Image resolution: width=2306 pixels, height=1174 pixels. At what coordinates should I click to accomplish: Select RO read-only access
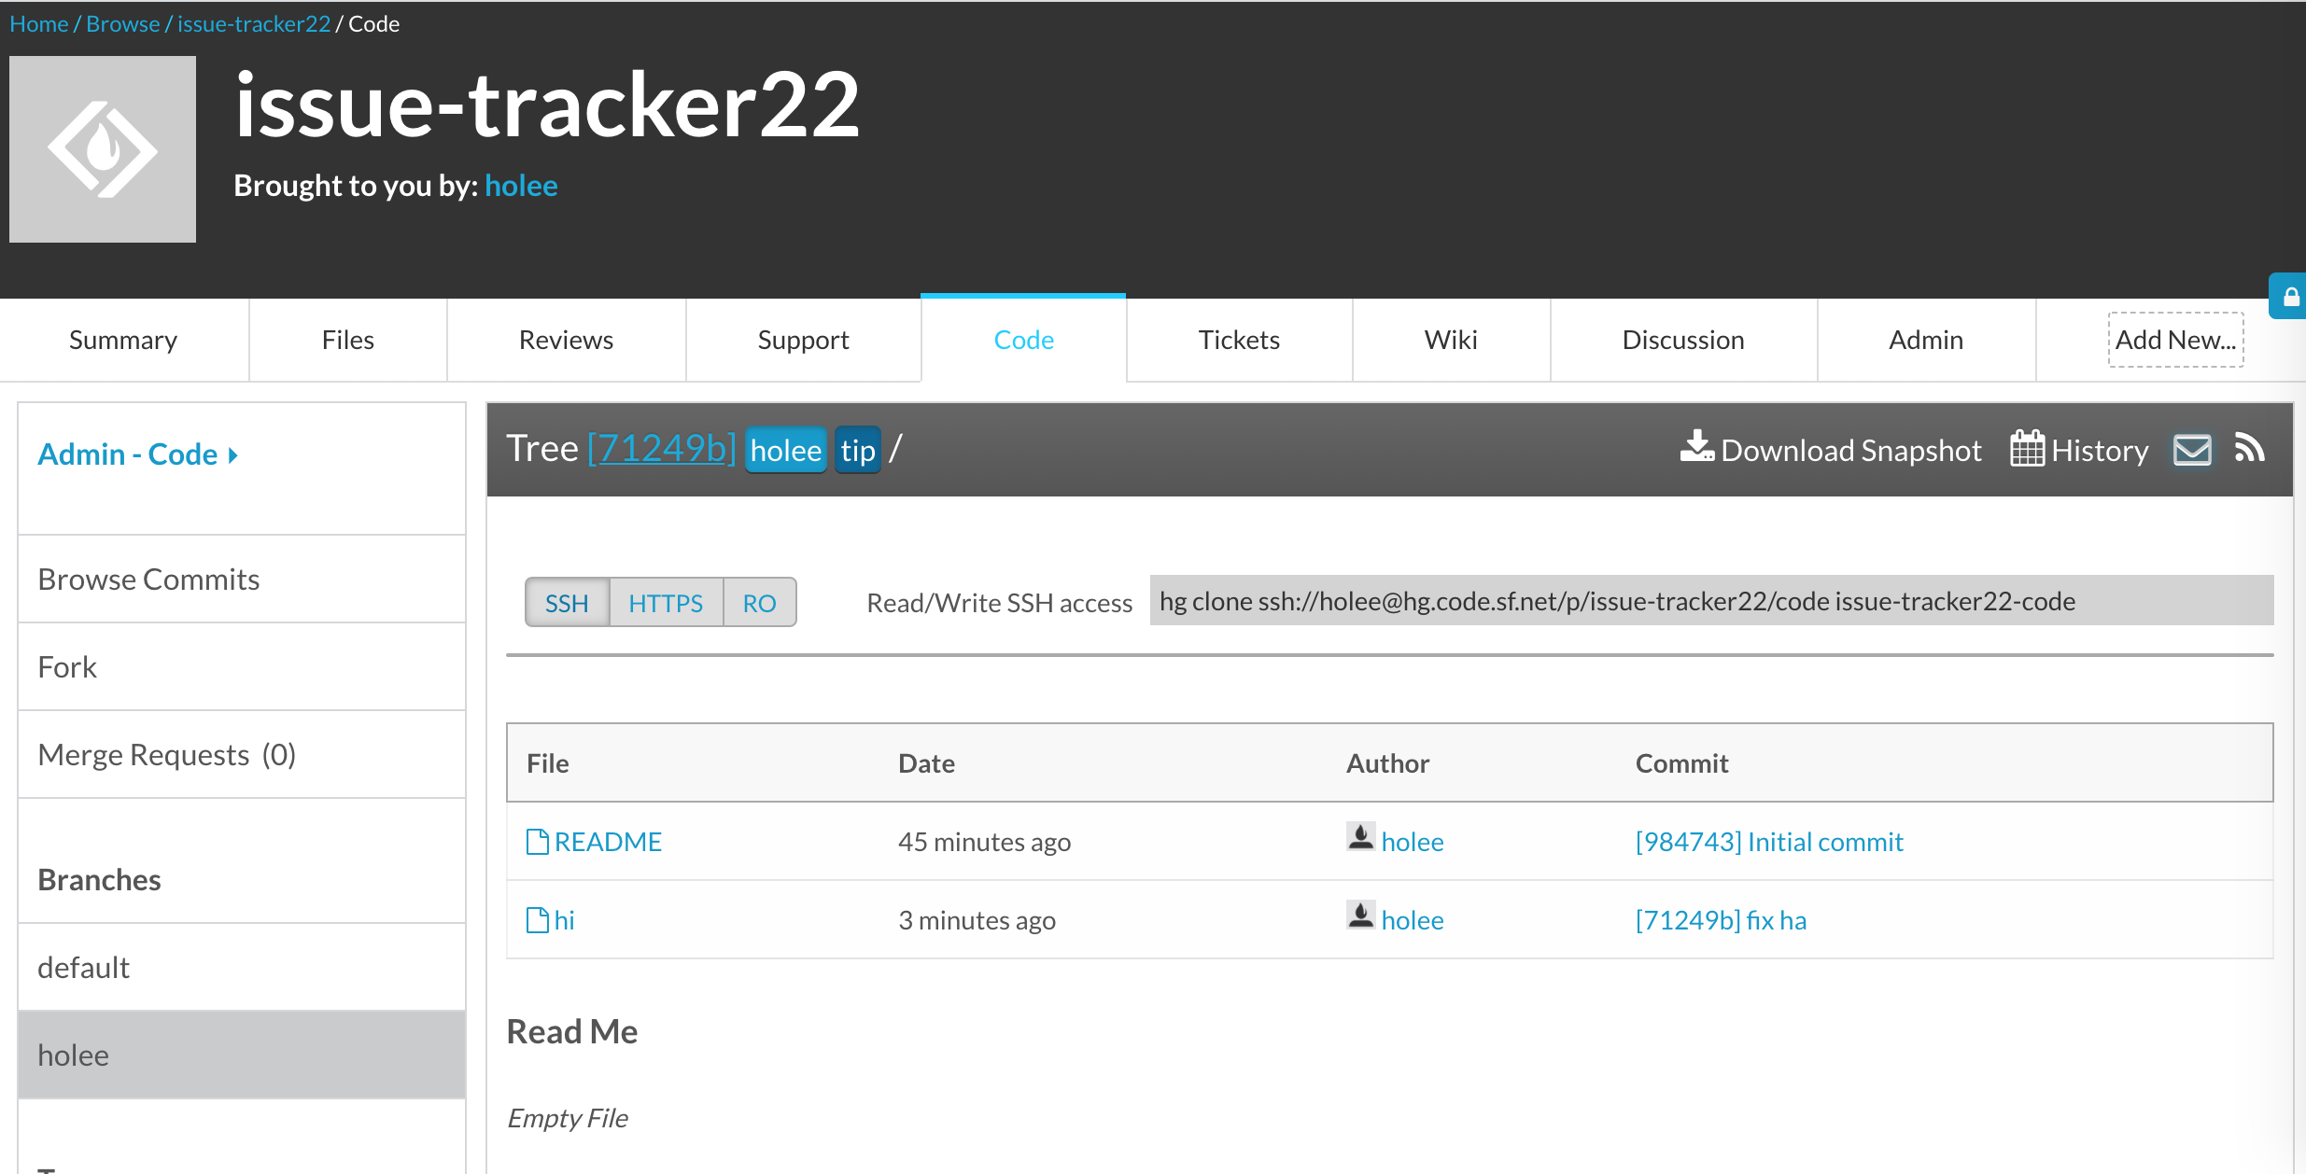pos(759,603)
